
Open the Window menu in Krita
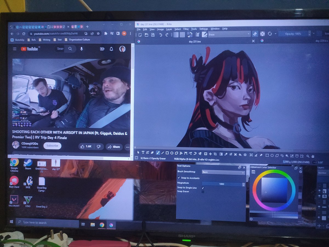[215, 29]
